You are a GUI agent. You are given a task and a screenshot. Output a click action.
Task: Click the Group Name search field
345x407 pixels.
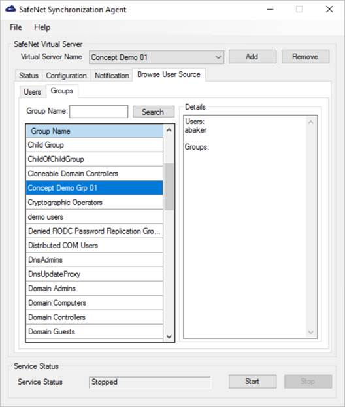tap(99, 112)
